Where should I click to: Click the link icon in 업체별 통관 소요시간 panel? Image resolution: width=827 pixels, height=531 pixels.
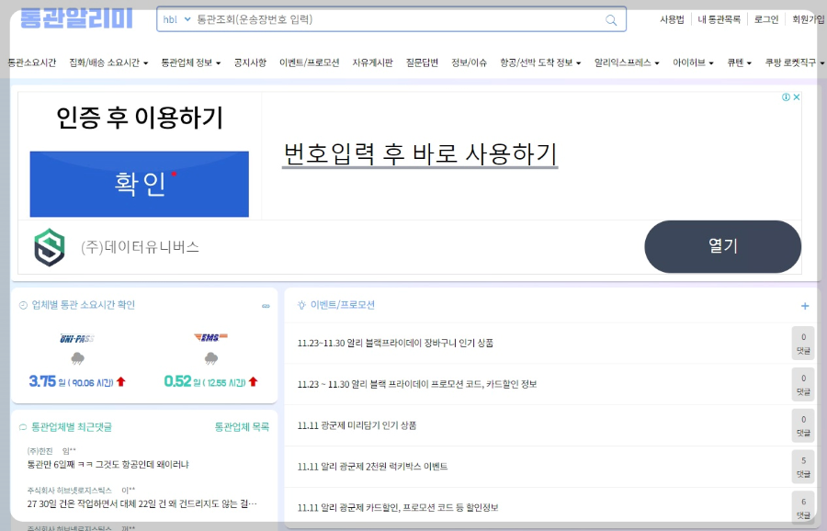coord(266,306)
